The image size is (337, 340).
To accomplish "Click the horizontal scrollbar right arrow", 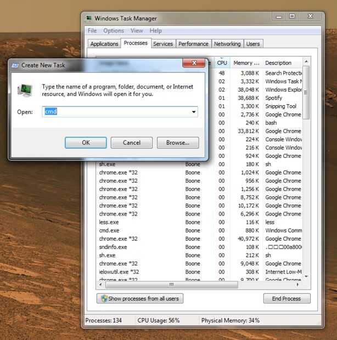I will [x=297, y=285].
